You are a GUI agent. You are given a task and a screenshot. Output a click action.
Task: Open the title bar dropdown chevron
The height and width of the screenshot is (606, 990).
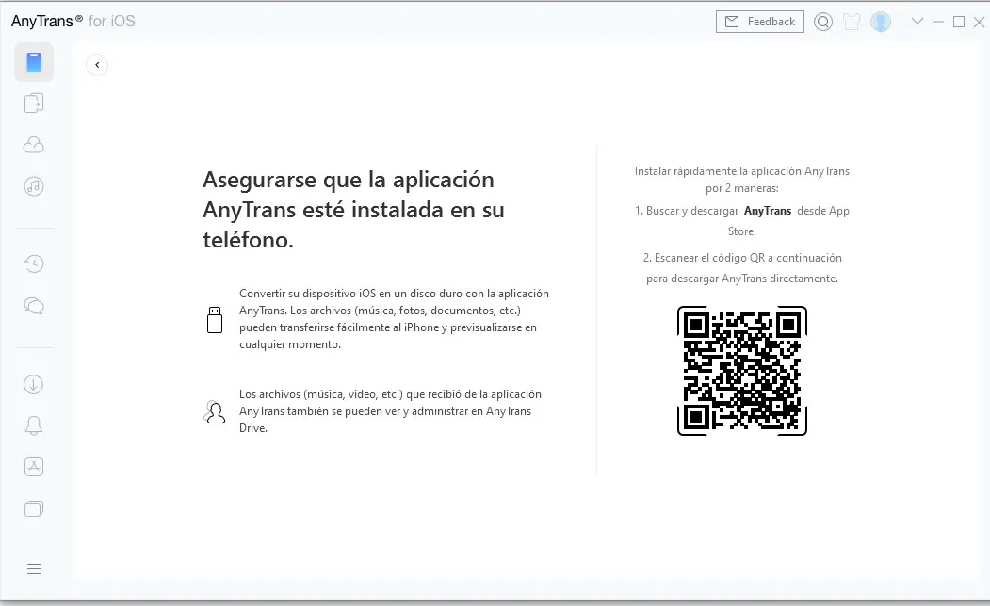(x=917, y=22)
